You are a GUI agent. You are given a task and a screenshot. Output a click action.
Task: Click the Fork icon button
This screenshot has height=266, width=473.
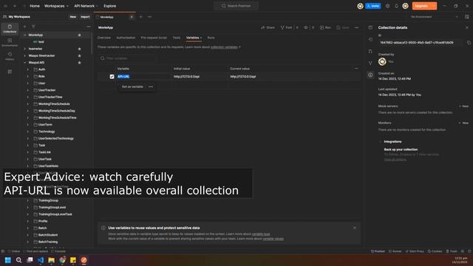[x=286, y=27]
